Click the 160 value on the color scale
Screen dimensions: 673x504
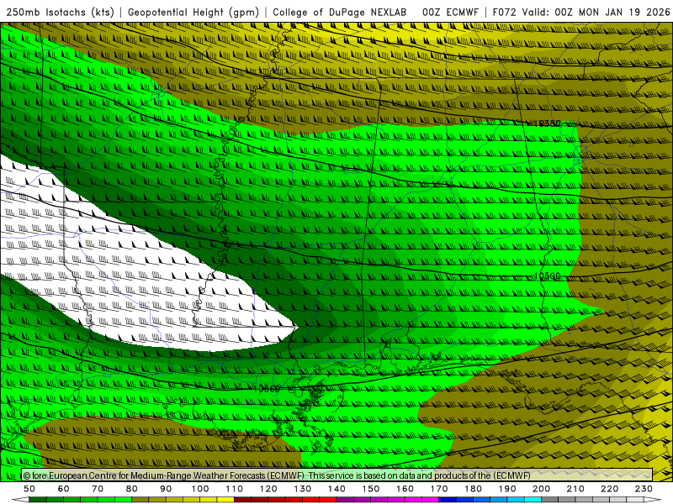click(x=405, y=489)
